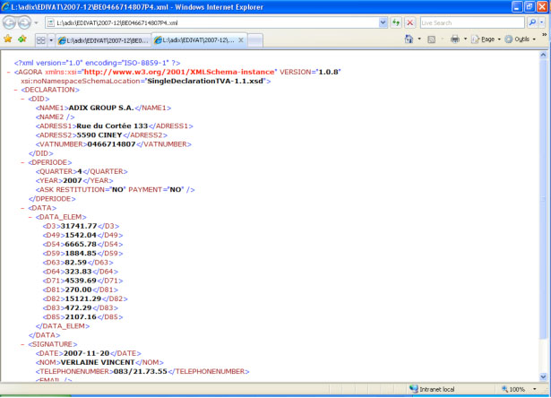Image resolution: width=551 pixels, height=398 pixels.
Task: Click telephone number 083/21.73.55
Action: 141,372
